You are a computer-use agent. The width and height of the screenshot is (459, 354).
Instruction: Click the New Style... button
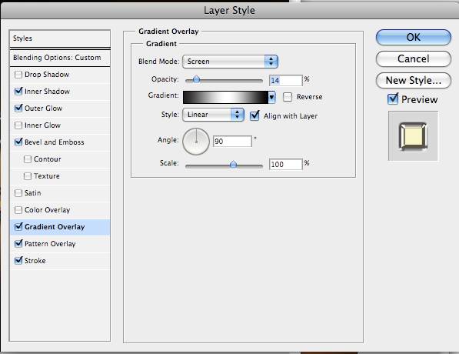tap(414, 80)
